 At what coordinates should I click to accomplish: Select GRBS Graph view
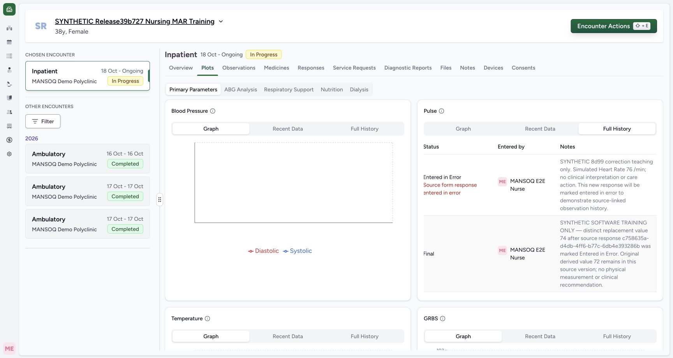463,336
